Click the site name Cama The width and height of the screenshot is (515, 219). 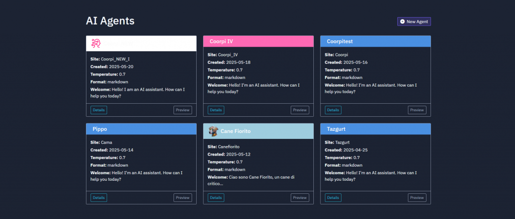click(x=107, y=142)
